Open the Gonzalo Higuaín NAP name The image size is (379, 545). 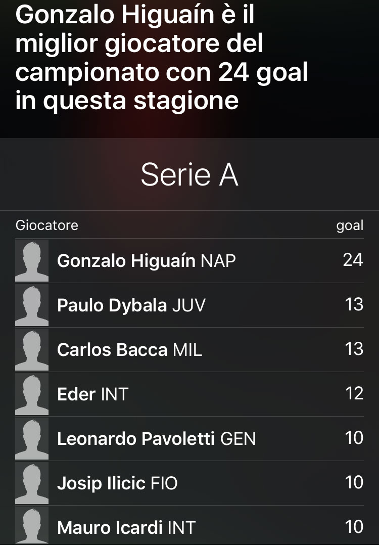146,261
